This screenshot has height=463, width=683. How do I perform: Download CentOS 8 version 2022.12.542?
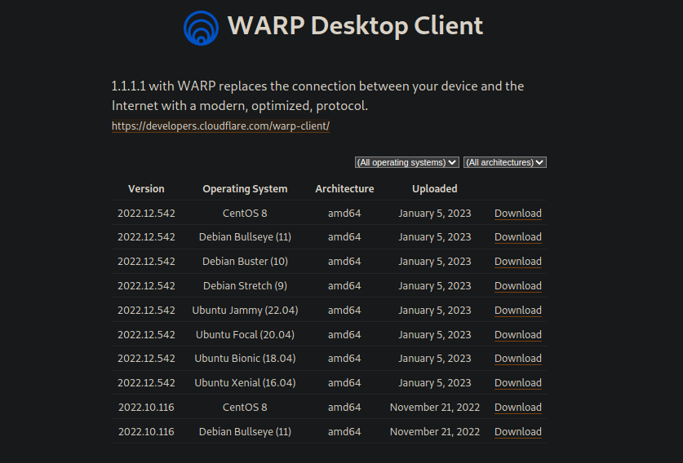point(518,214)
